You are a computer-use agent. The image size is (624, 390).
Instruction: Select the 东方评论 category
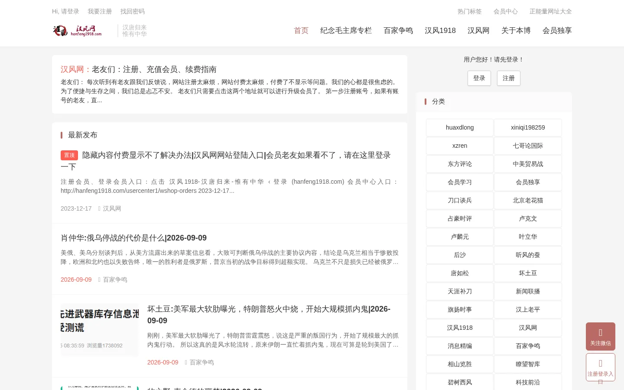pos(460,164)
